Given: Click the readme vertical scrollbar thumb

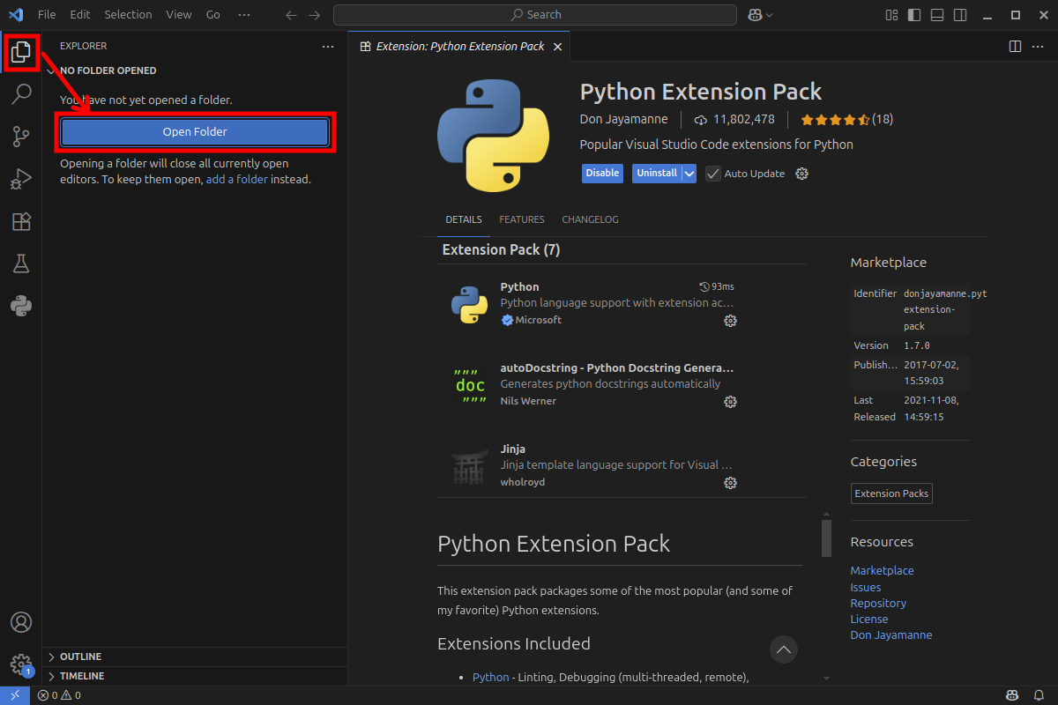Looking at the screenshot, I should pyautogui.click(x=826, y=538).
